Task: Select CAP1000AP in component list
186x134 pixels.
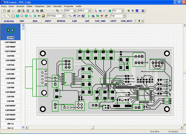Action: tap(11, 42)
